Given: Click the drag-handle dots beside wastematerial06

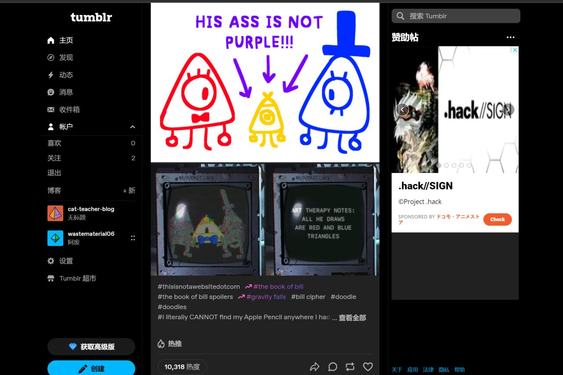Looking at the screenshot, I should (x=133, y=238).
